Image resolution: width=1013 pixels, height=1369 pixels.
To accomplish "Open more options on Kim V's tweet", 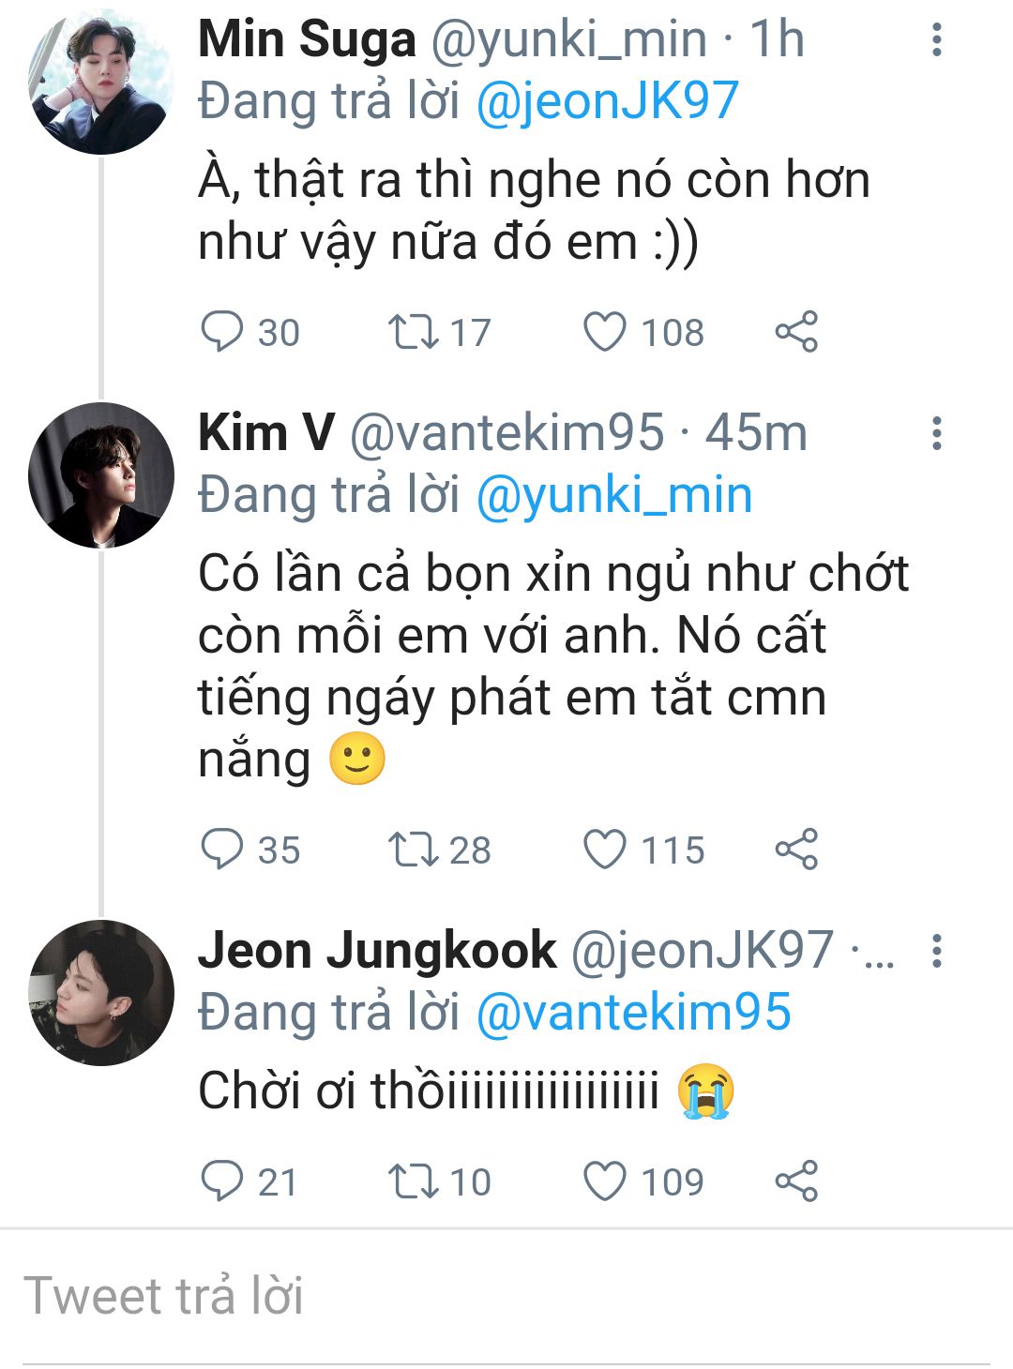I will pos(936,433).
